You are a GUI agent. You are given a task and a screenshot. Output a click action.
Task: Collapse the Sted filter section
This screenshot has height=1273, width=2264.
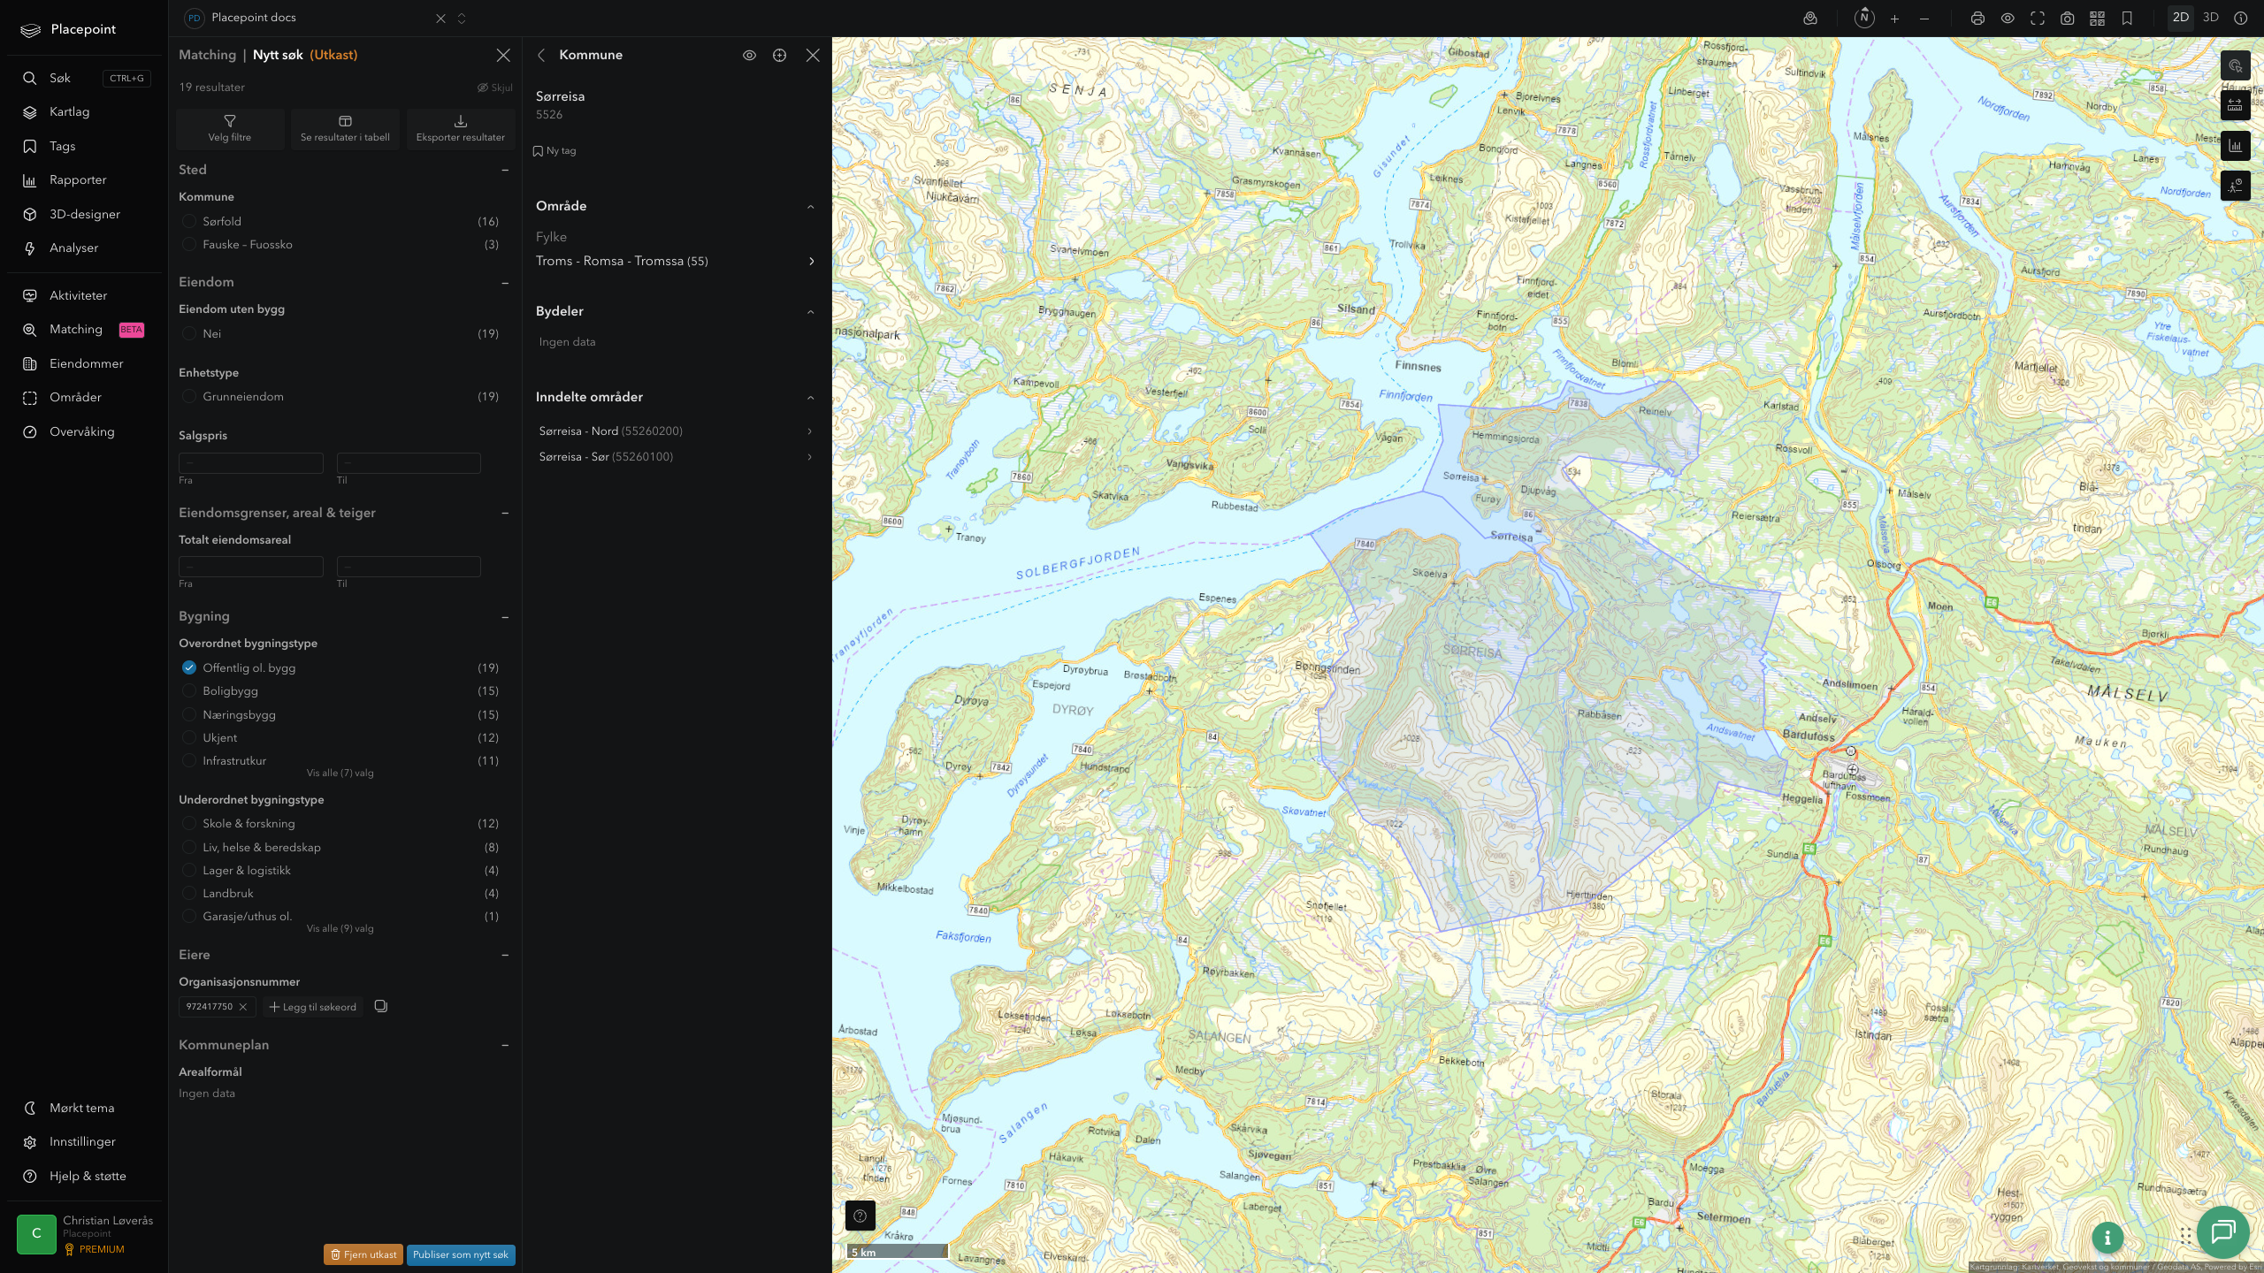tap(505, 170)
